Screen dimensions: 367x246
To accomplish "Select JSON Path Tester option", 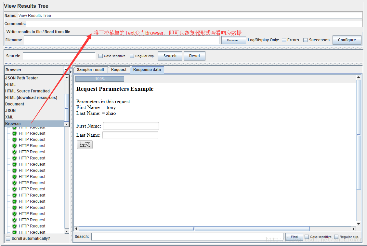I will coord(22,78).
